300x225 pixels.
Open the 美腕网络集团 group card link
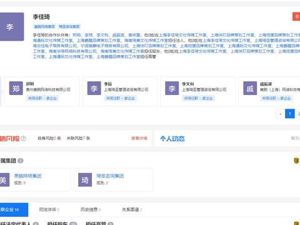coord(27,176)
